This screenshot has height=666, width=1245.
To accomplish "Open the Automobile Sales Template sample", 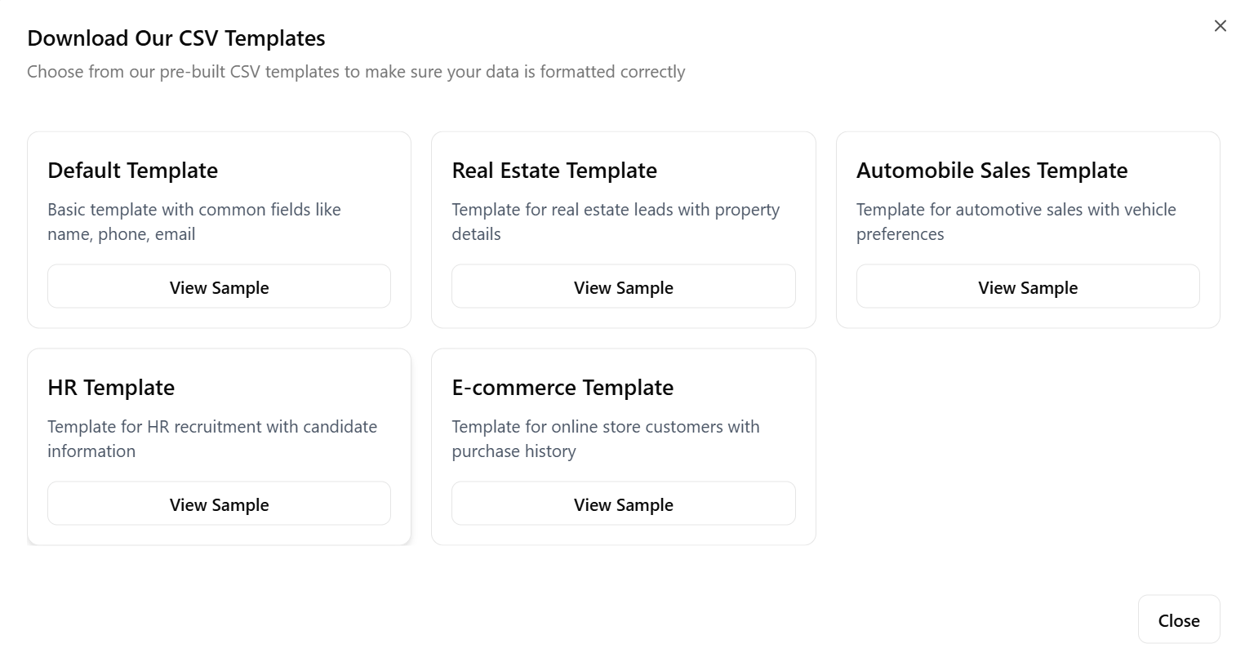I will coord(1027,286).
